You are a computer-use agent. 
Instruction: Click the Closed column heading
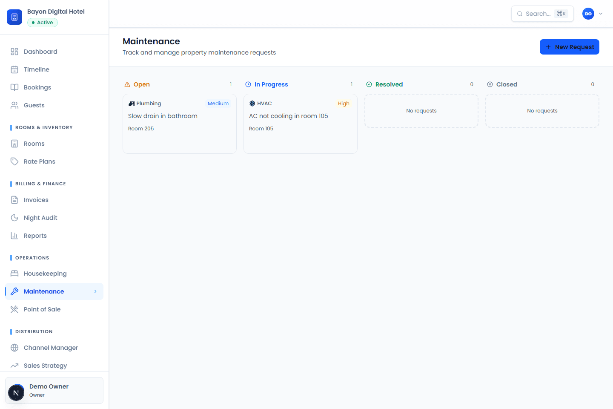click(x=507, y=84)
